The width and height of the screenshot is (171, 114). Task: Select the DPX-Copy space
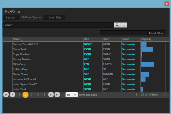[19, 64]
